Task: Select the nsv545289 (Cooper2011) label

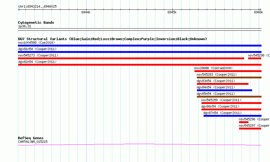Action: pyautogui.click(x=221, y=100)
